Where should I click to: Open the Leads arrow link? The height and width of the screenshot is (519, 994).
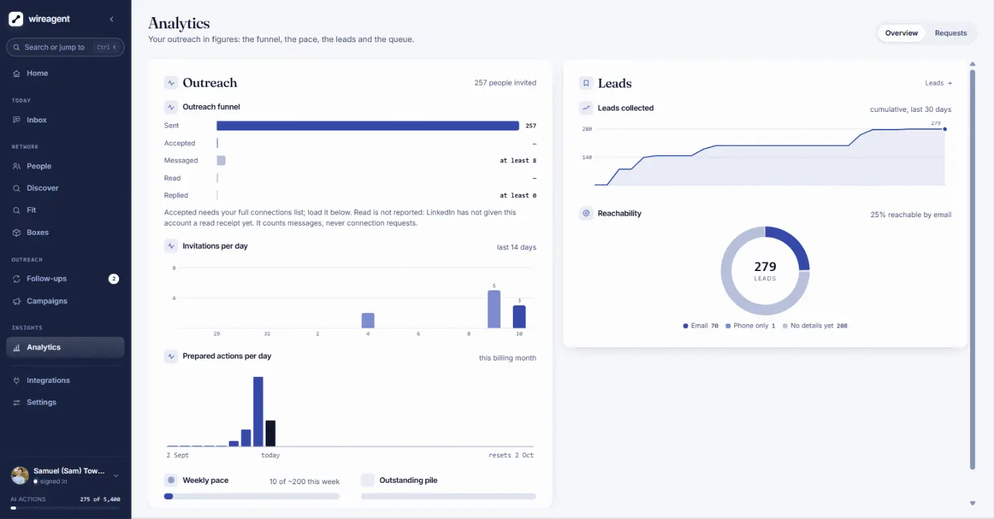pos(938,83)
